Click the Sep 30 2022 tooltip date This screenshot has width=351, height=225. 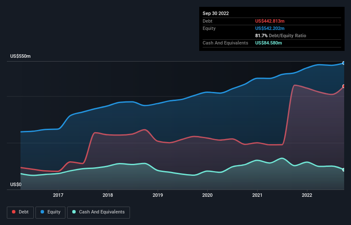[215, 13]
